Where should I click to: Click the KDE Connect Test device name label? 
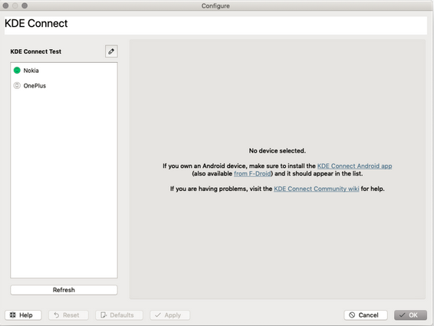[x=36, y=51]
